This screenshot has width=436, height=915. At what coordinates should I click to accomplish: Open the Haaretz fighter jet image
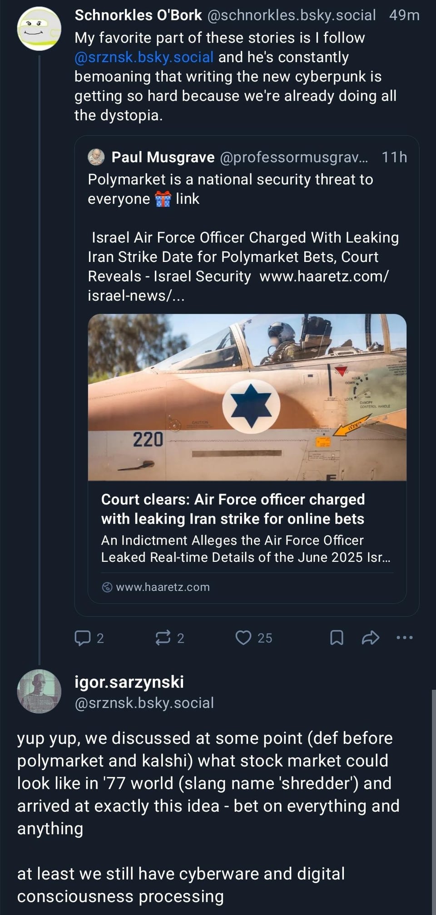pos(247,397)
